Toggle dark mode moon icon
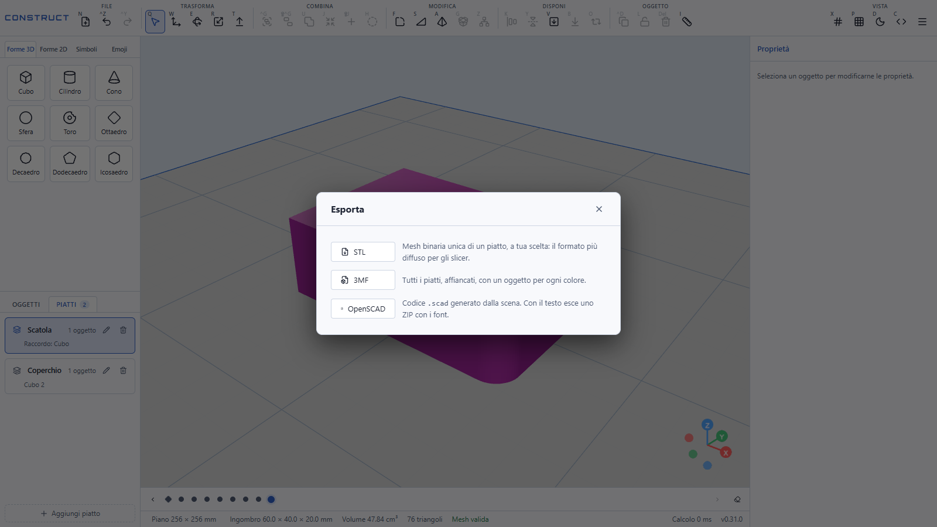 point(880,22)
